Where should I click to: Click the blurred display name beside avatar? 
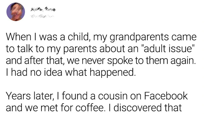tap(43, 10)
